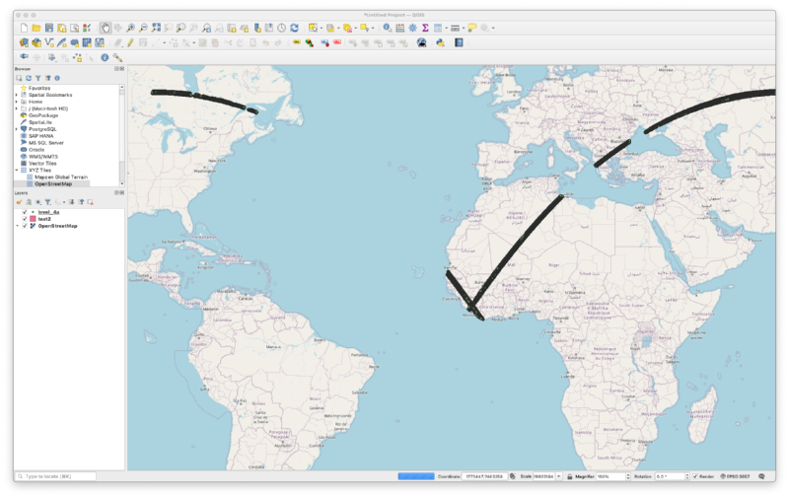The height and width of the screenshot is (498, 789).
Task: Open the Scale dropdown in status bar
Action: 559,476
